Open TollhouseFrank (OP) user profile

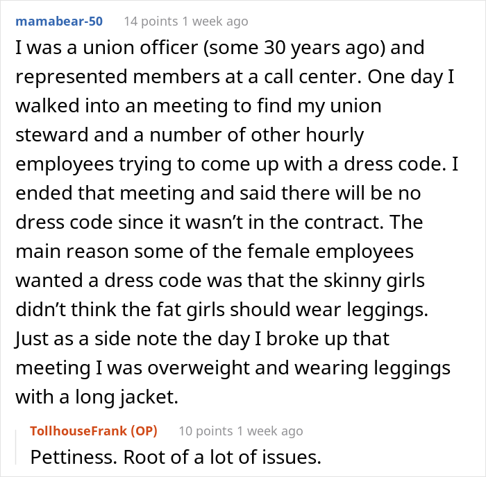[x=94, y=431]
